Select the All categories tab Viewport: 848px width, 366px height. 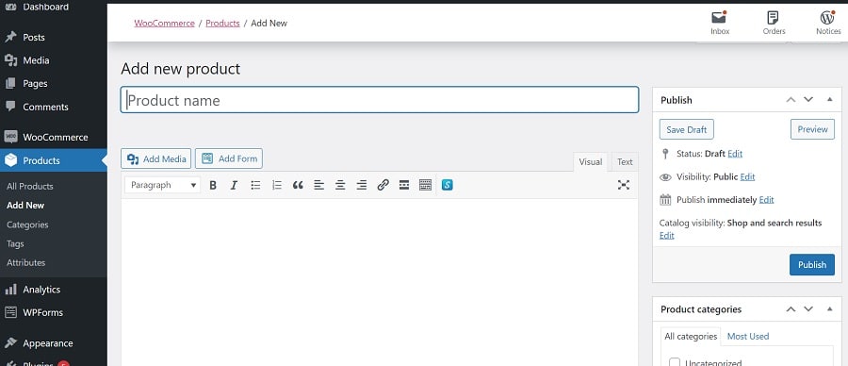pyautogui.click(x=691, y=336)
